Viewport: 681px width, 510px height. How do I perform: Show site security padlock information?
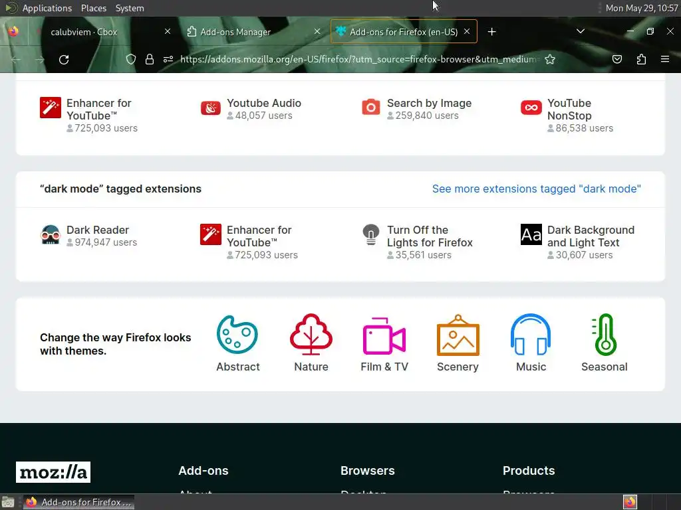(150, 59)
